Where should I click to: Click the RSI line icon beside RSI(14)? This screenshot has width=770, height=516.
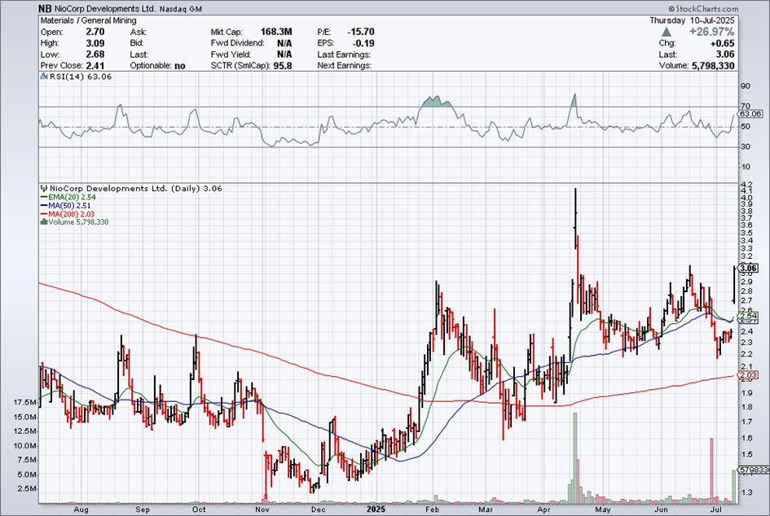coord(44,77)
